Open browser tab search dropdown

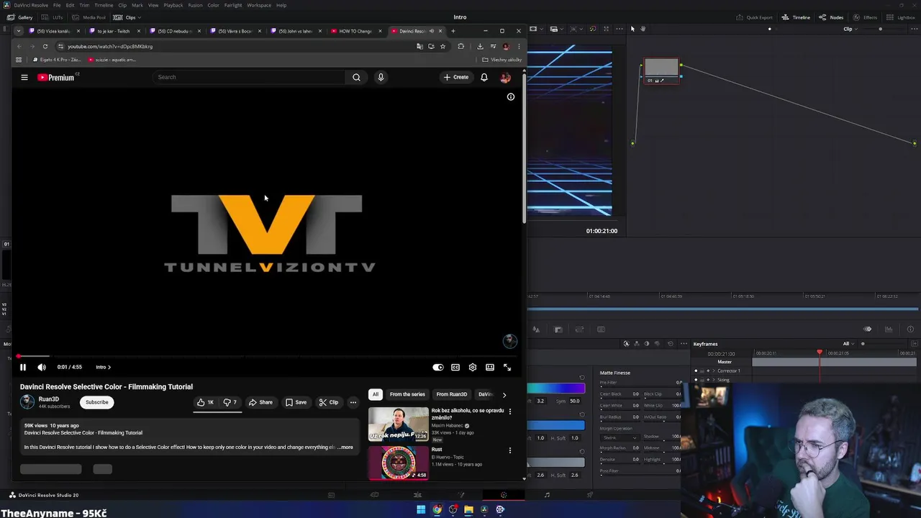click(19, 31)
